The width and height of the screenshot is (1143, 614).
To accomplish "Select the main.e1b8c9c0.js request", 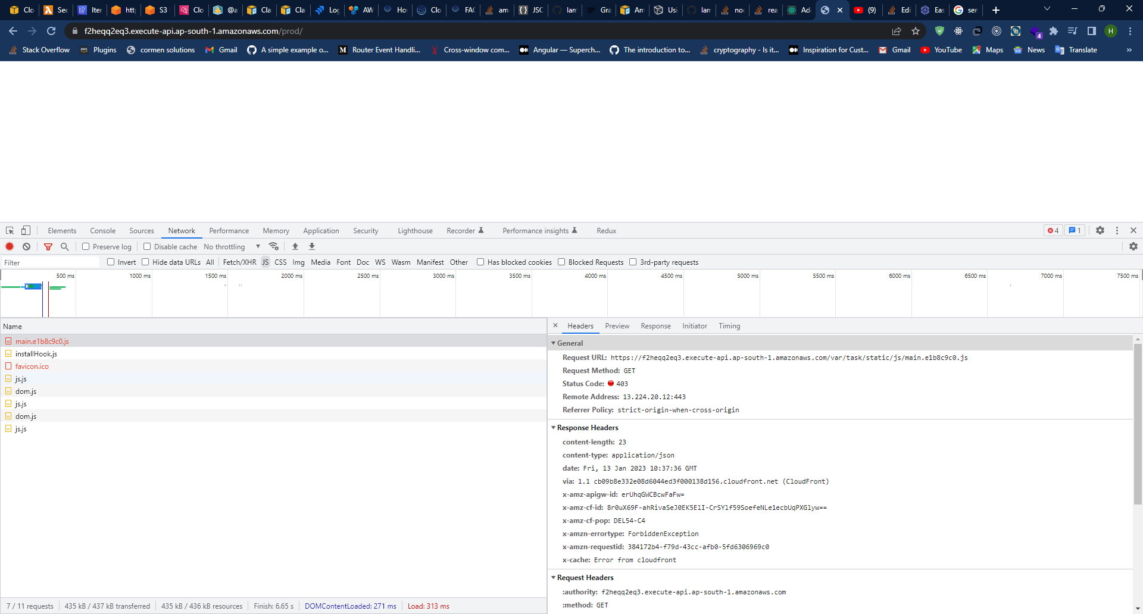I will tap(273, 341).
